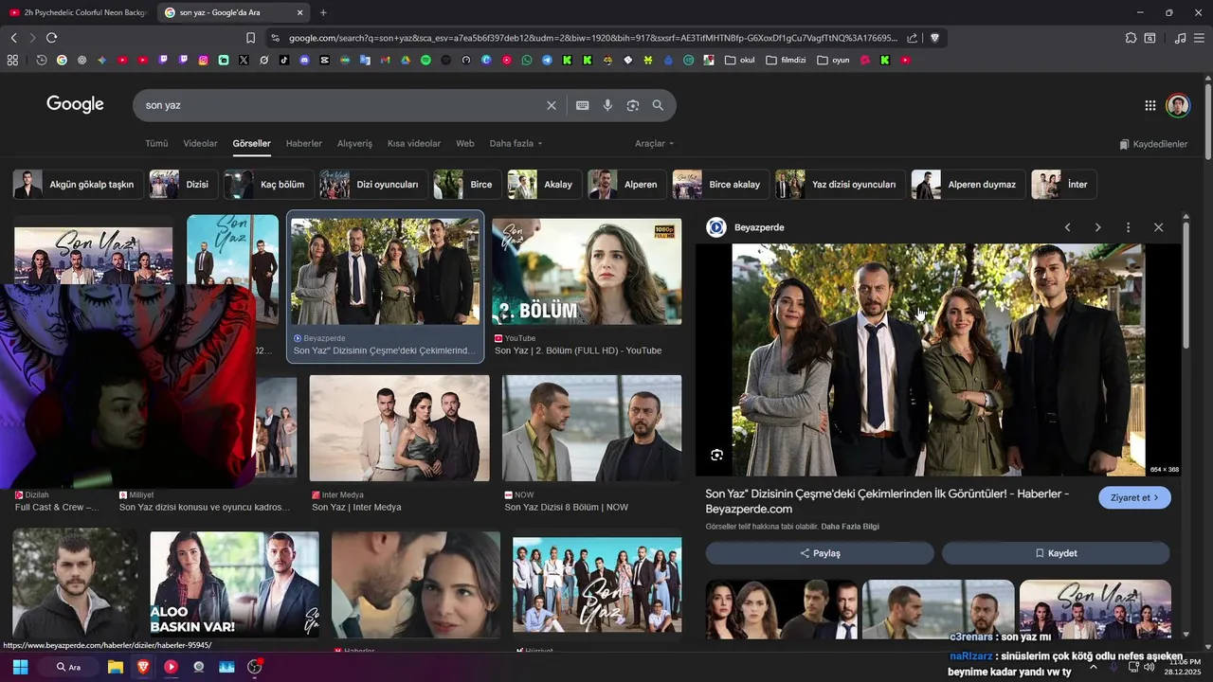Open the Google apps grid
The width and height of the screenshot is (1213, 682).
click(1150, 105)
